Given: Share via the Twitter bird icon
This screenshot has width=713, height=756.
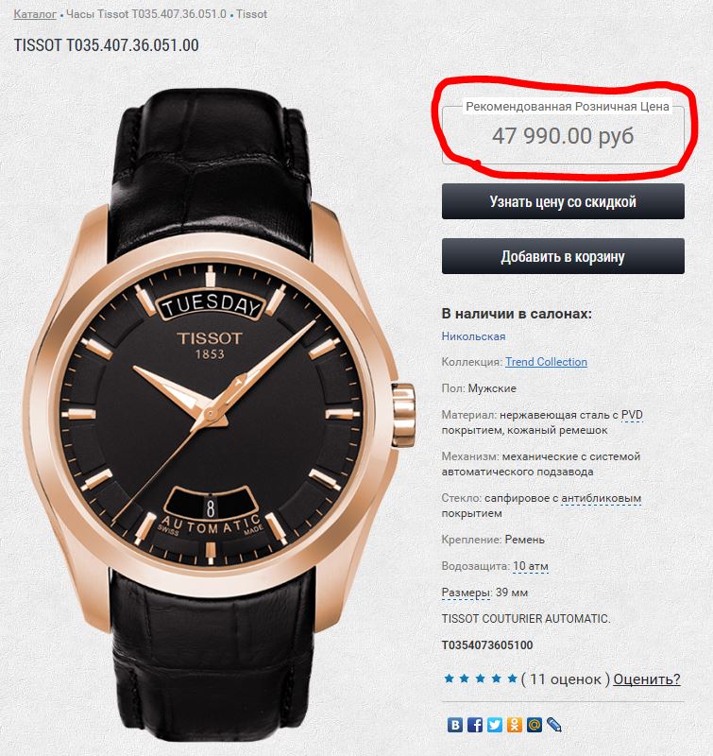Looking at the screenshot, I should (494, 725).
